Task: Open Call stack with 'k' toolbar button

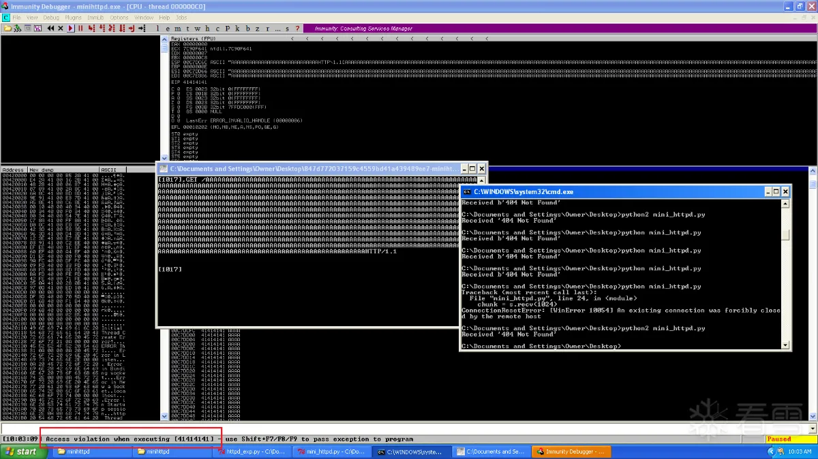Action: pyautogui.click(x=237, y=28)
